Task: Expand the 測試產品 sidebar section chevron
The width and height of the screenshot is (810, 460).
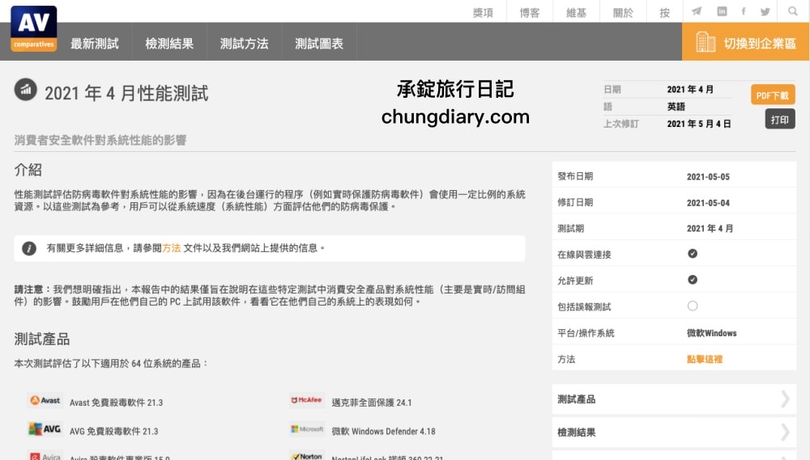Action: [785, 399]
